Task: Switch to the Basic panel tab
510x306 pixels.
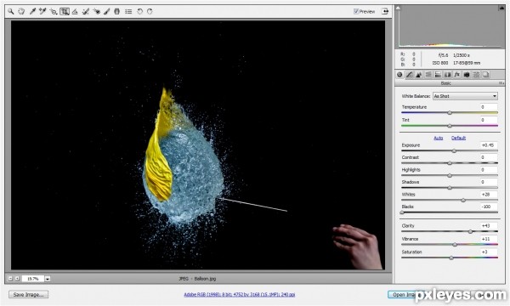Action: pos(399,75)
